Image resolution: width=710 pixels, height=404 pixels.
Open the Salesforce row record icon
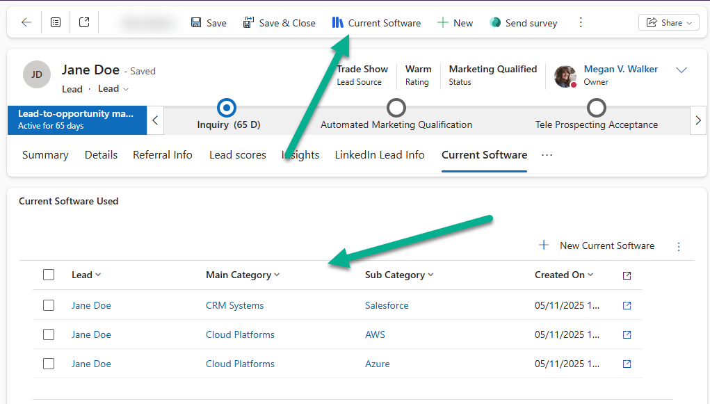coord(627,305)
